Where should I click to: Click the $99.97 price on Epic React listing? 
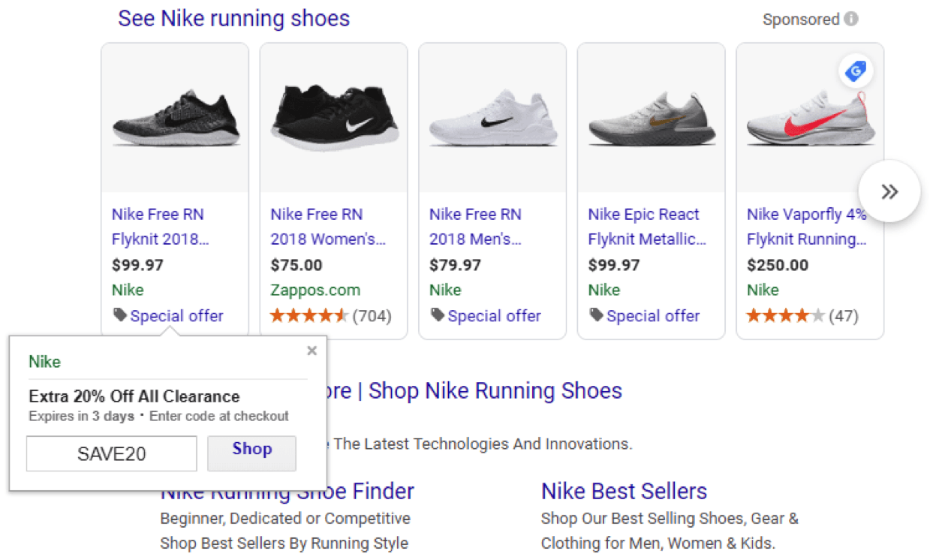tap(614, 265)
